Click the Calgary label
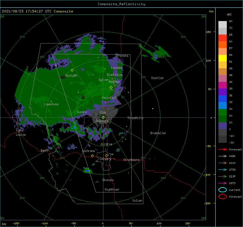Screen dimensions: 243x227 [x=105, y=159]
